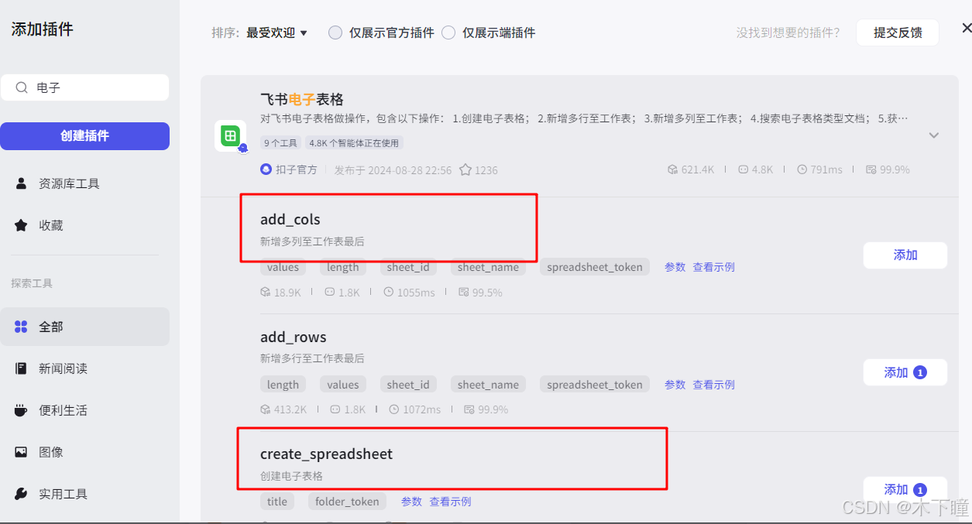This screenshot has height=524, width=972.
Task: Open 查看示例 link under add_cols
Action: tap(713, 267)
